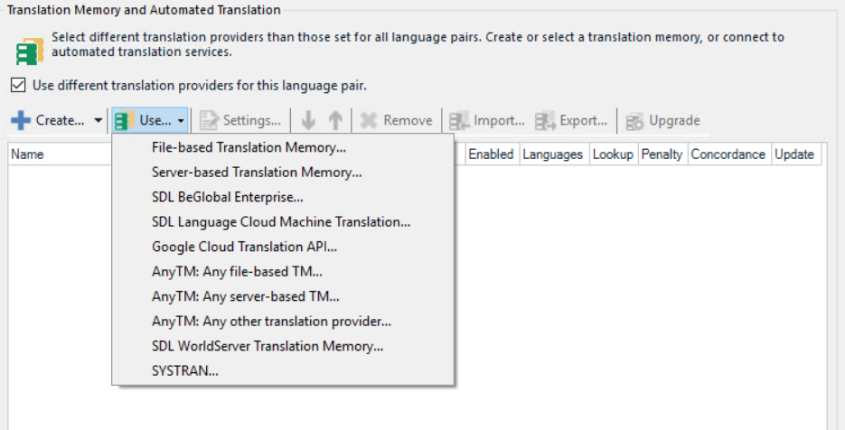Choose Server-based Translation Memory

click(283, 172)
